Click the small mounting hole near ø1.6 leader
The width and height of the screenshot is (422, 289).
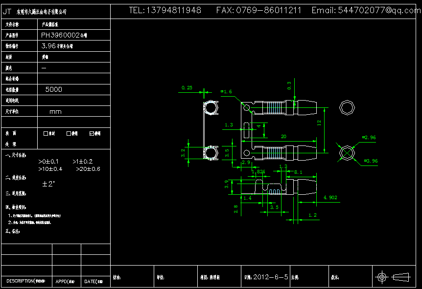247,107
